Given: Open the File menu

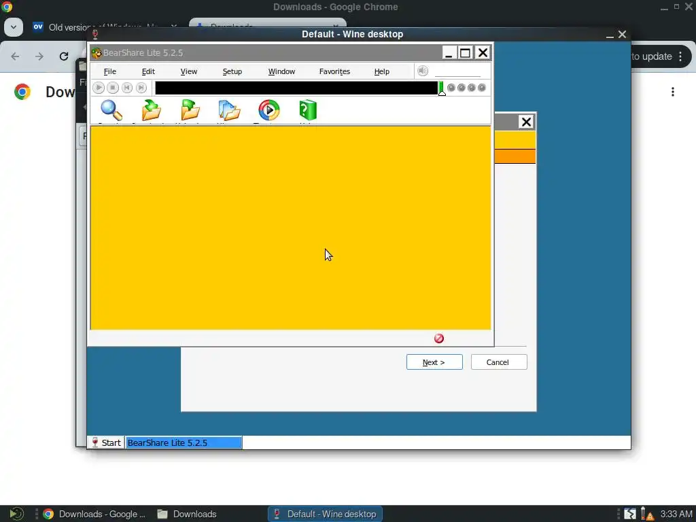Looking at the screenshot, I should [x=109, y=71].
